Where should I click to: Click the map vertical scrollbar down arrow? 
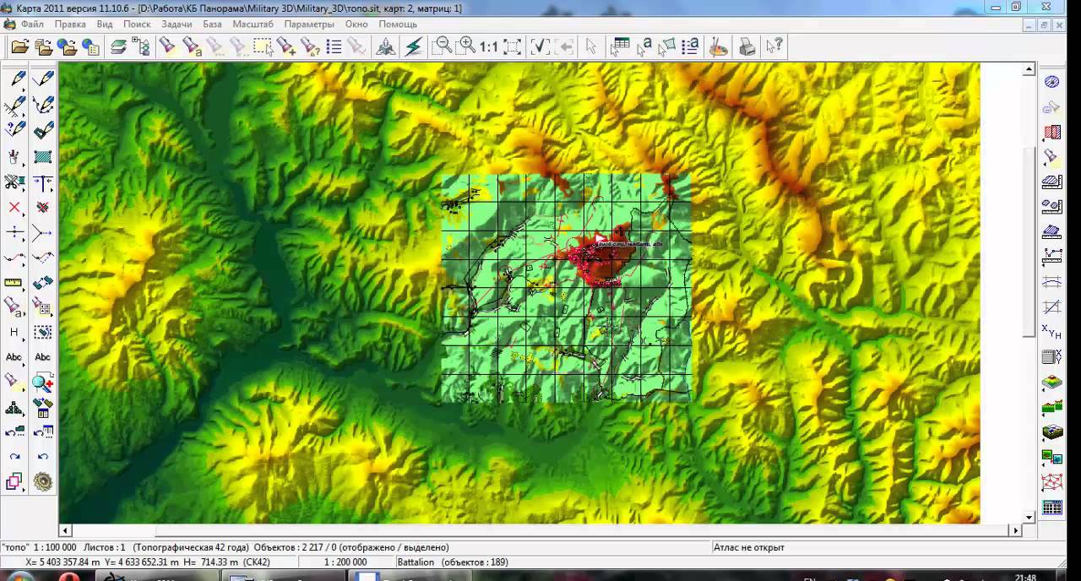pyautogui.click(x=1029, y=517)
